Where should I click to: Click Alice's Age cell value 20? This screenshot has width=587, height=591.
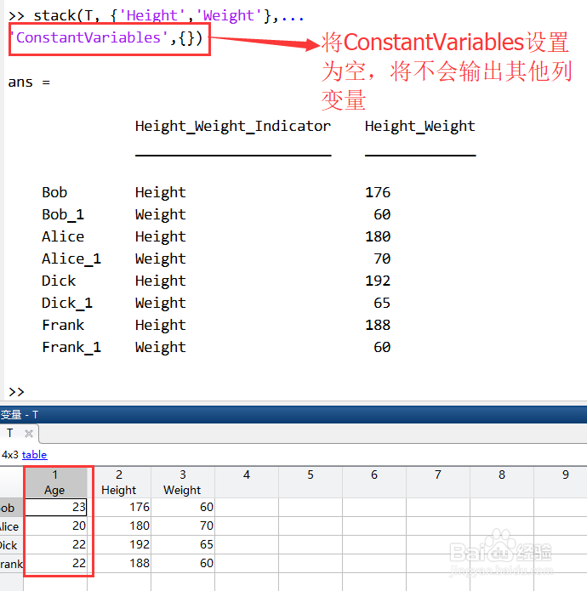[55, 526]
